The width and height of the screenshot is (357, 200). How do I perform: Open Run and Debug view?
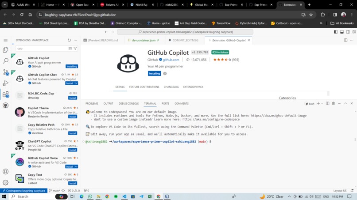pos(6,83)
